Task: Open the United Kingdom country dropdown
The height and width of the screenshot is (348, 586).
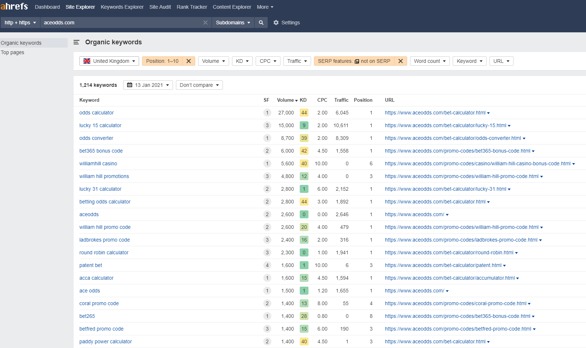Action: (x=109, y=61)
